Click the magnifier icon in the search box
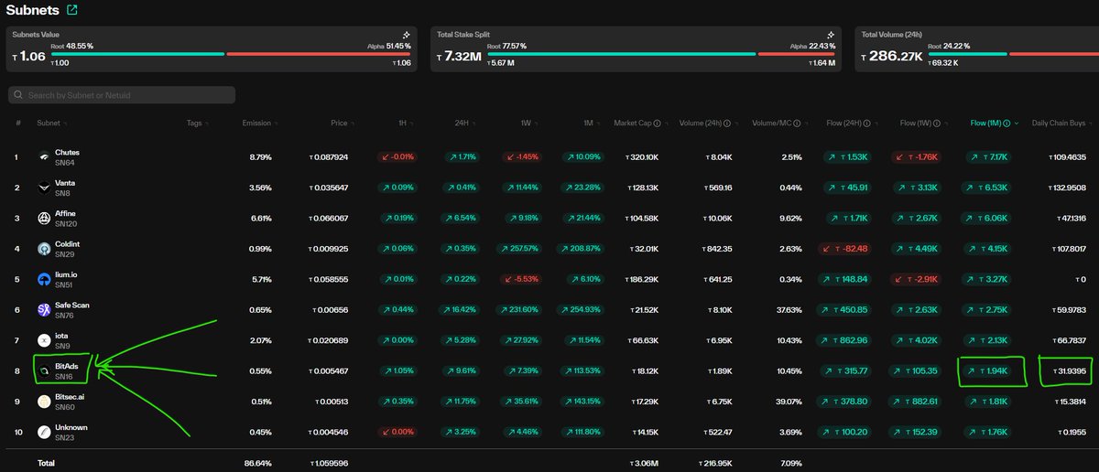Image resolution: width=1099 pixels, height=472 pixels. coord(18,95)
